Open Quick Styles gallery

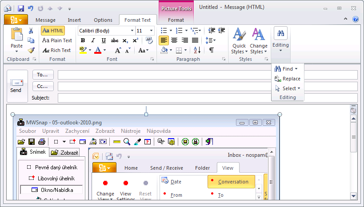[239, 41]
